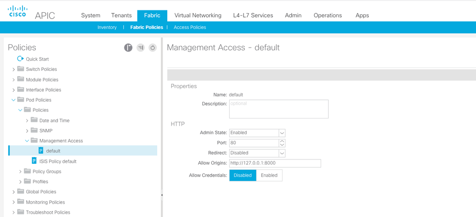476x217 pixels.
Task: Click the Troubleshoot Policies folder icon
Action: [20, 212]
